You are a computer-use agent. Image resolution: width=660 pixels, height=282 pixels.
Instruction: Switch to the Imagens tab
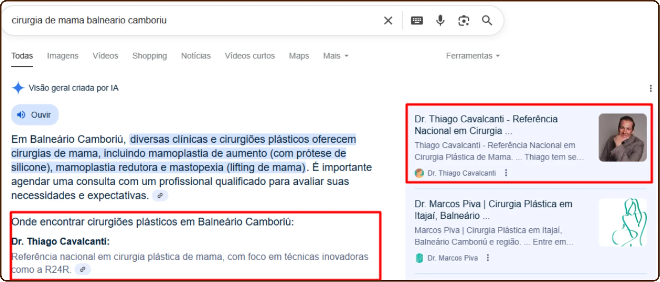[63, 56]
